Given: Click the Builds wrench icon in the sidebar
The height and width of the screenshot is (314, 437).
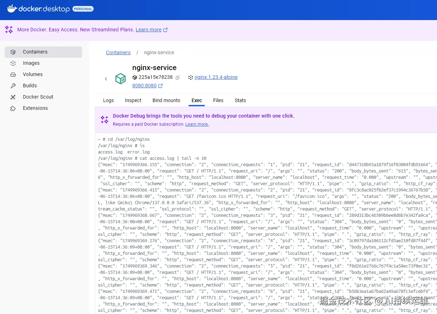Looking at the screenshot, I should point(13,86).
